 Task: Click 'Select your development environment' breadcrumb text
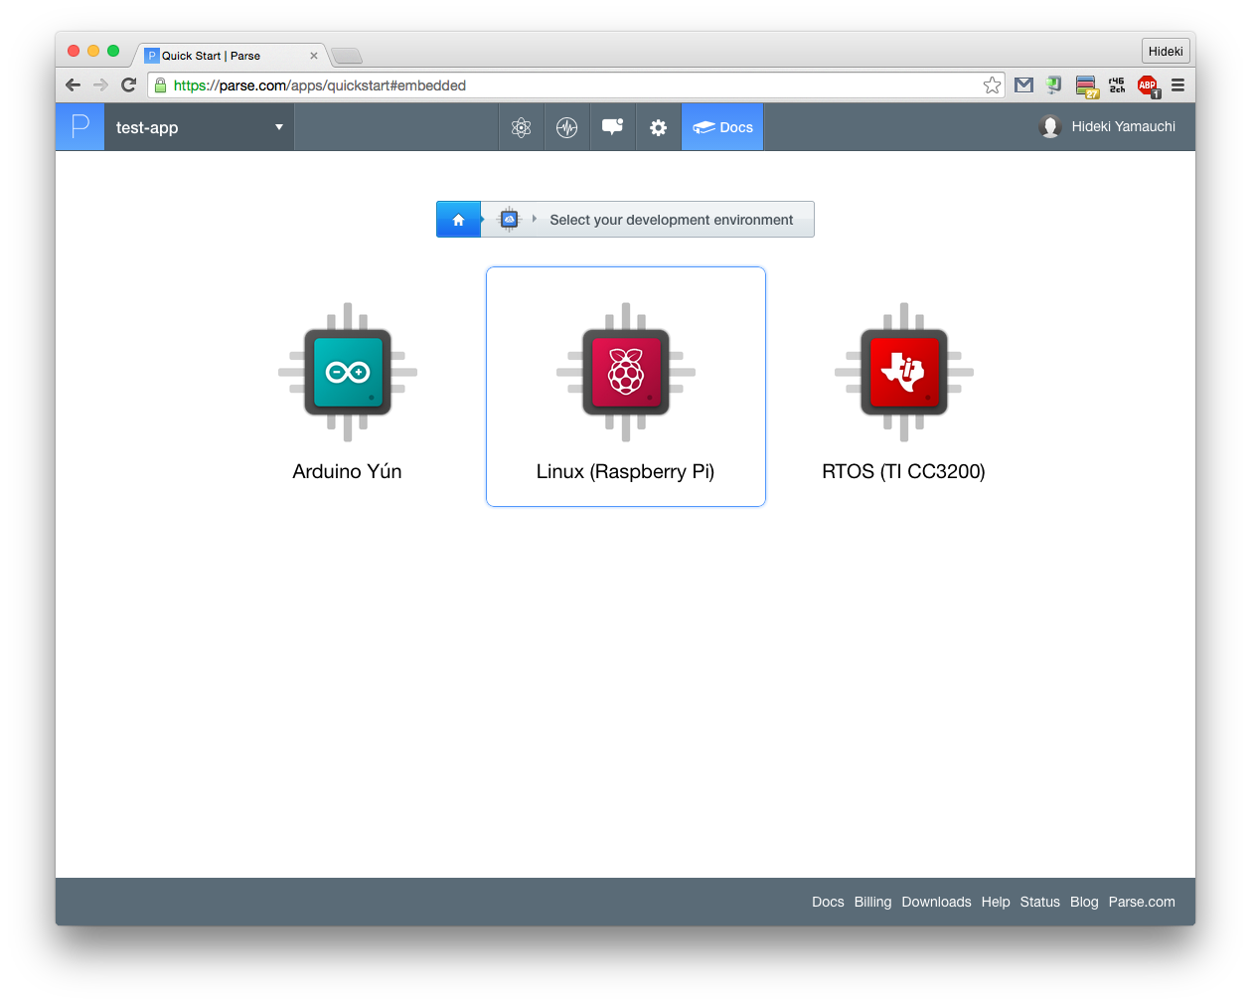[672, 220]
